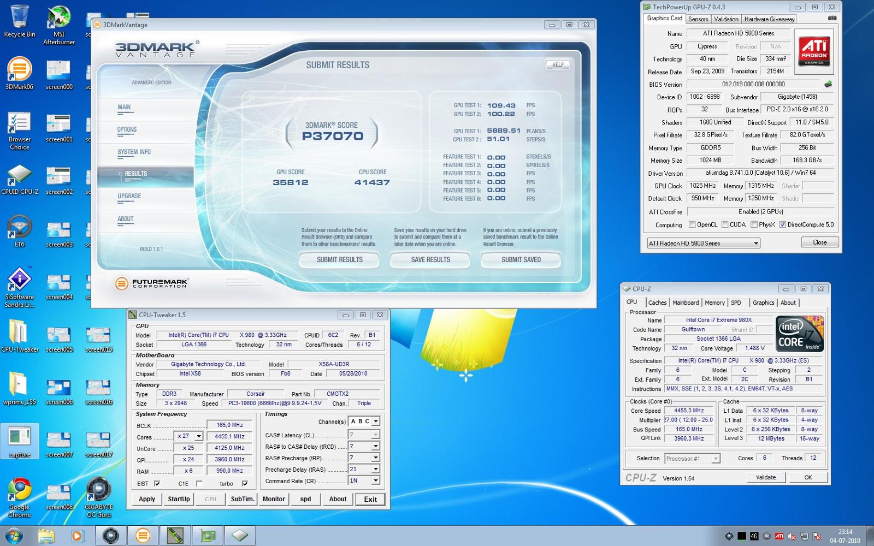The height and width of the screenshot is (546, 874).
Task: Open the CPU-Tweaker folder on the desktop
Action: click(20, 336)
